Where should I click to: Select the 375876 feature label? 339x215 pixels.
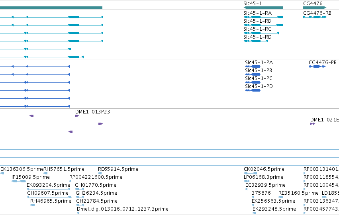261,193
